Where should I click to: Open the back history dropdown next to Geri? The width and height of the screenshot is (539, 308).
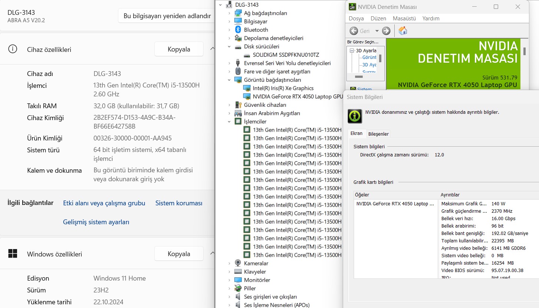(x=377, y=31)
